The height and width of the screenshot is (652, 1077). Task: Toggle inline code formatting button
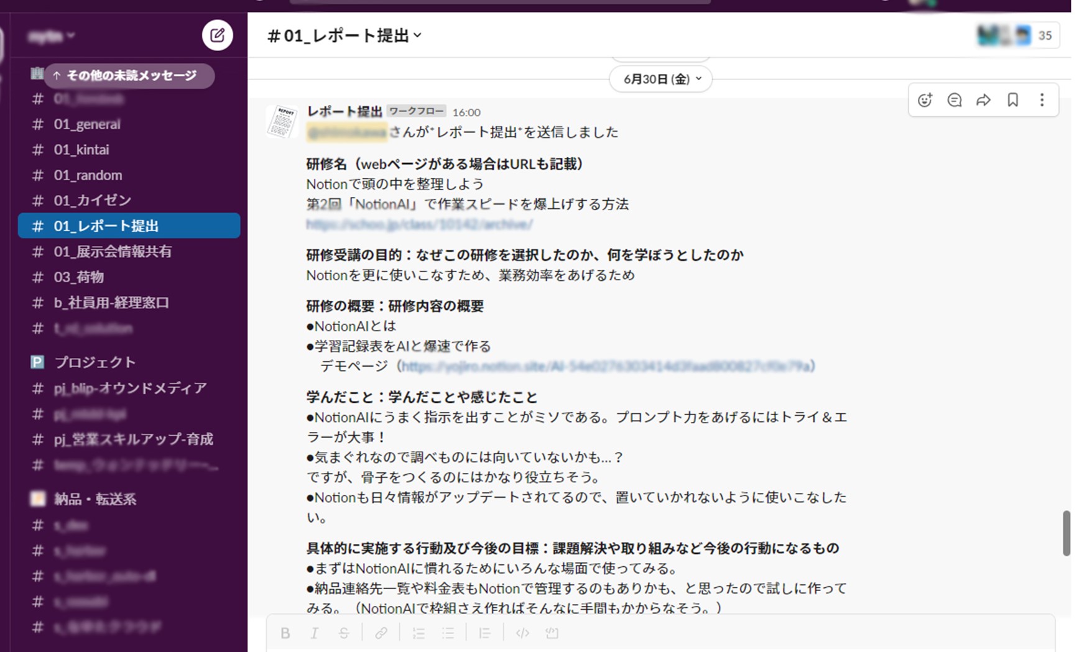point(522,633)
